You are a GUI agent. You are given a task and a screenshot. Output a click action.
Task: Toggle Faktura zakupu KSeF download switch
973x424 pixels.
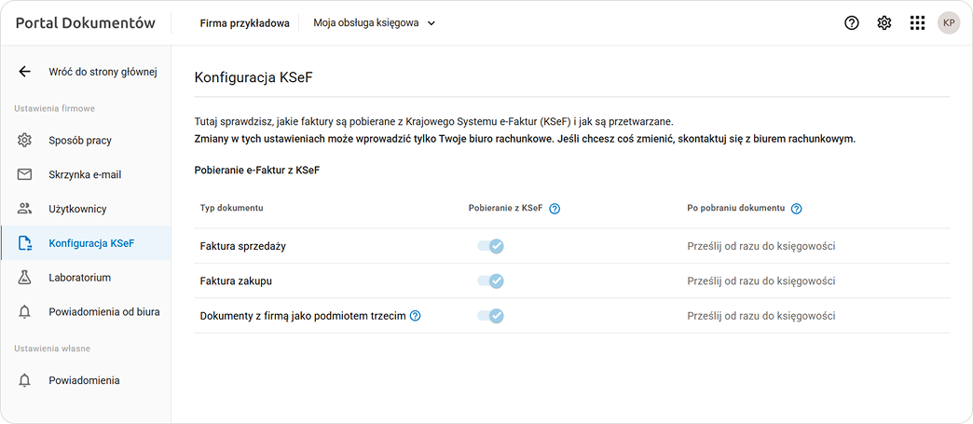[x=491, y=280]
